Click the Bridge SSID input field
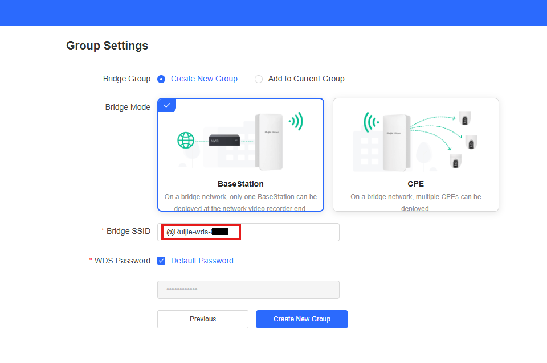Screen dimensions: 547x363 tap(285, 232)
